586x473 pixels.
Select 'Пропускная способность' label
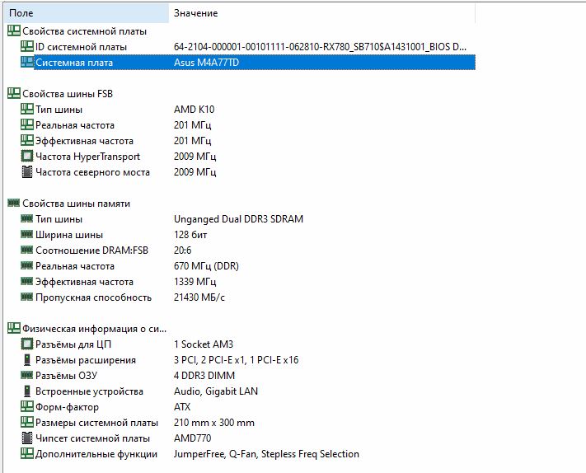[x=93, y=297]
